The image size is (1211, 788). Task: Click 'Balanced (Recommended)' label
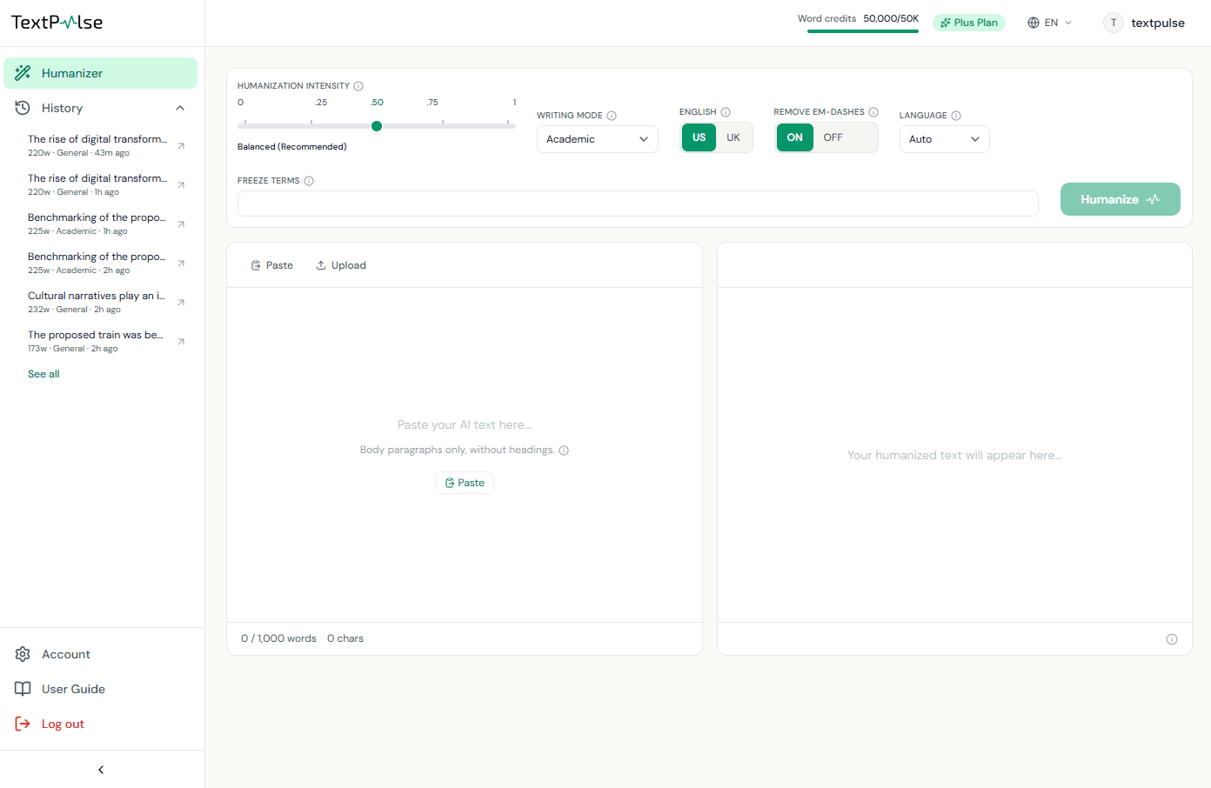[292, 147]
